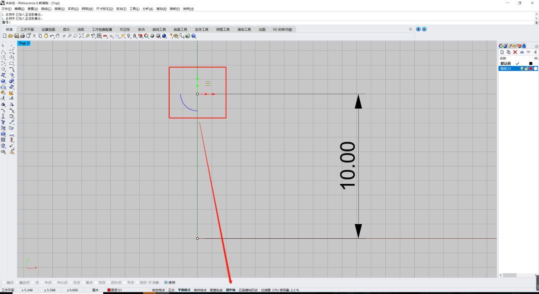Select the Pan hand tool
This screenshot has height=294, width=539.
[58, 36]
